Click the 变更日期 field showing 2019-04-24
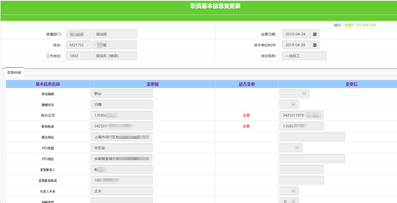This screenshot has height=203, width=397. click(296, 34)
